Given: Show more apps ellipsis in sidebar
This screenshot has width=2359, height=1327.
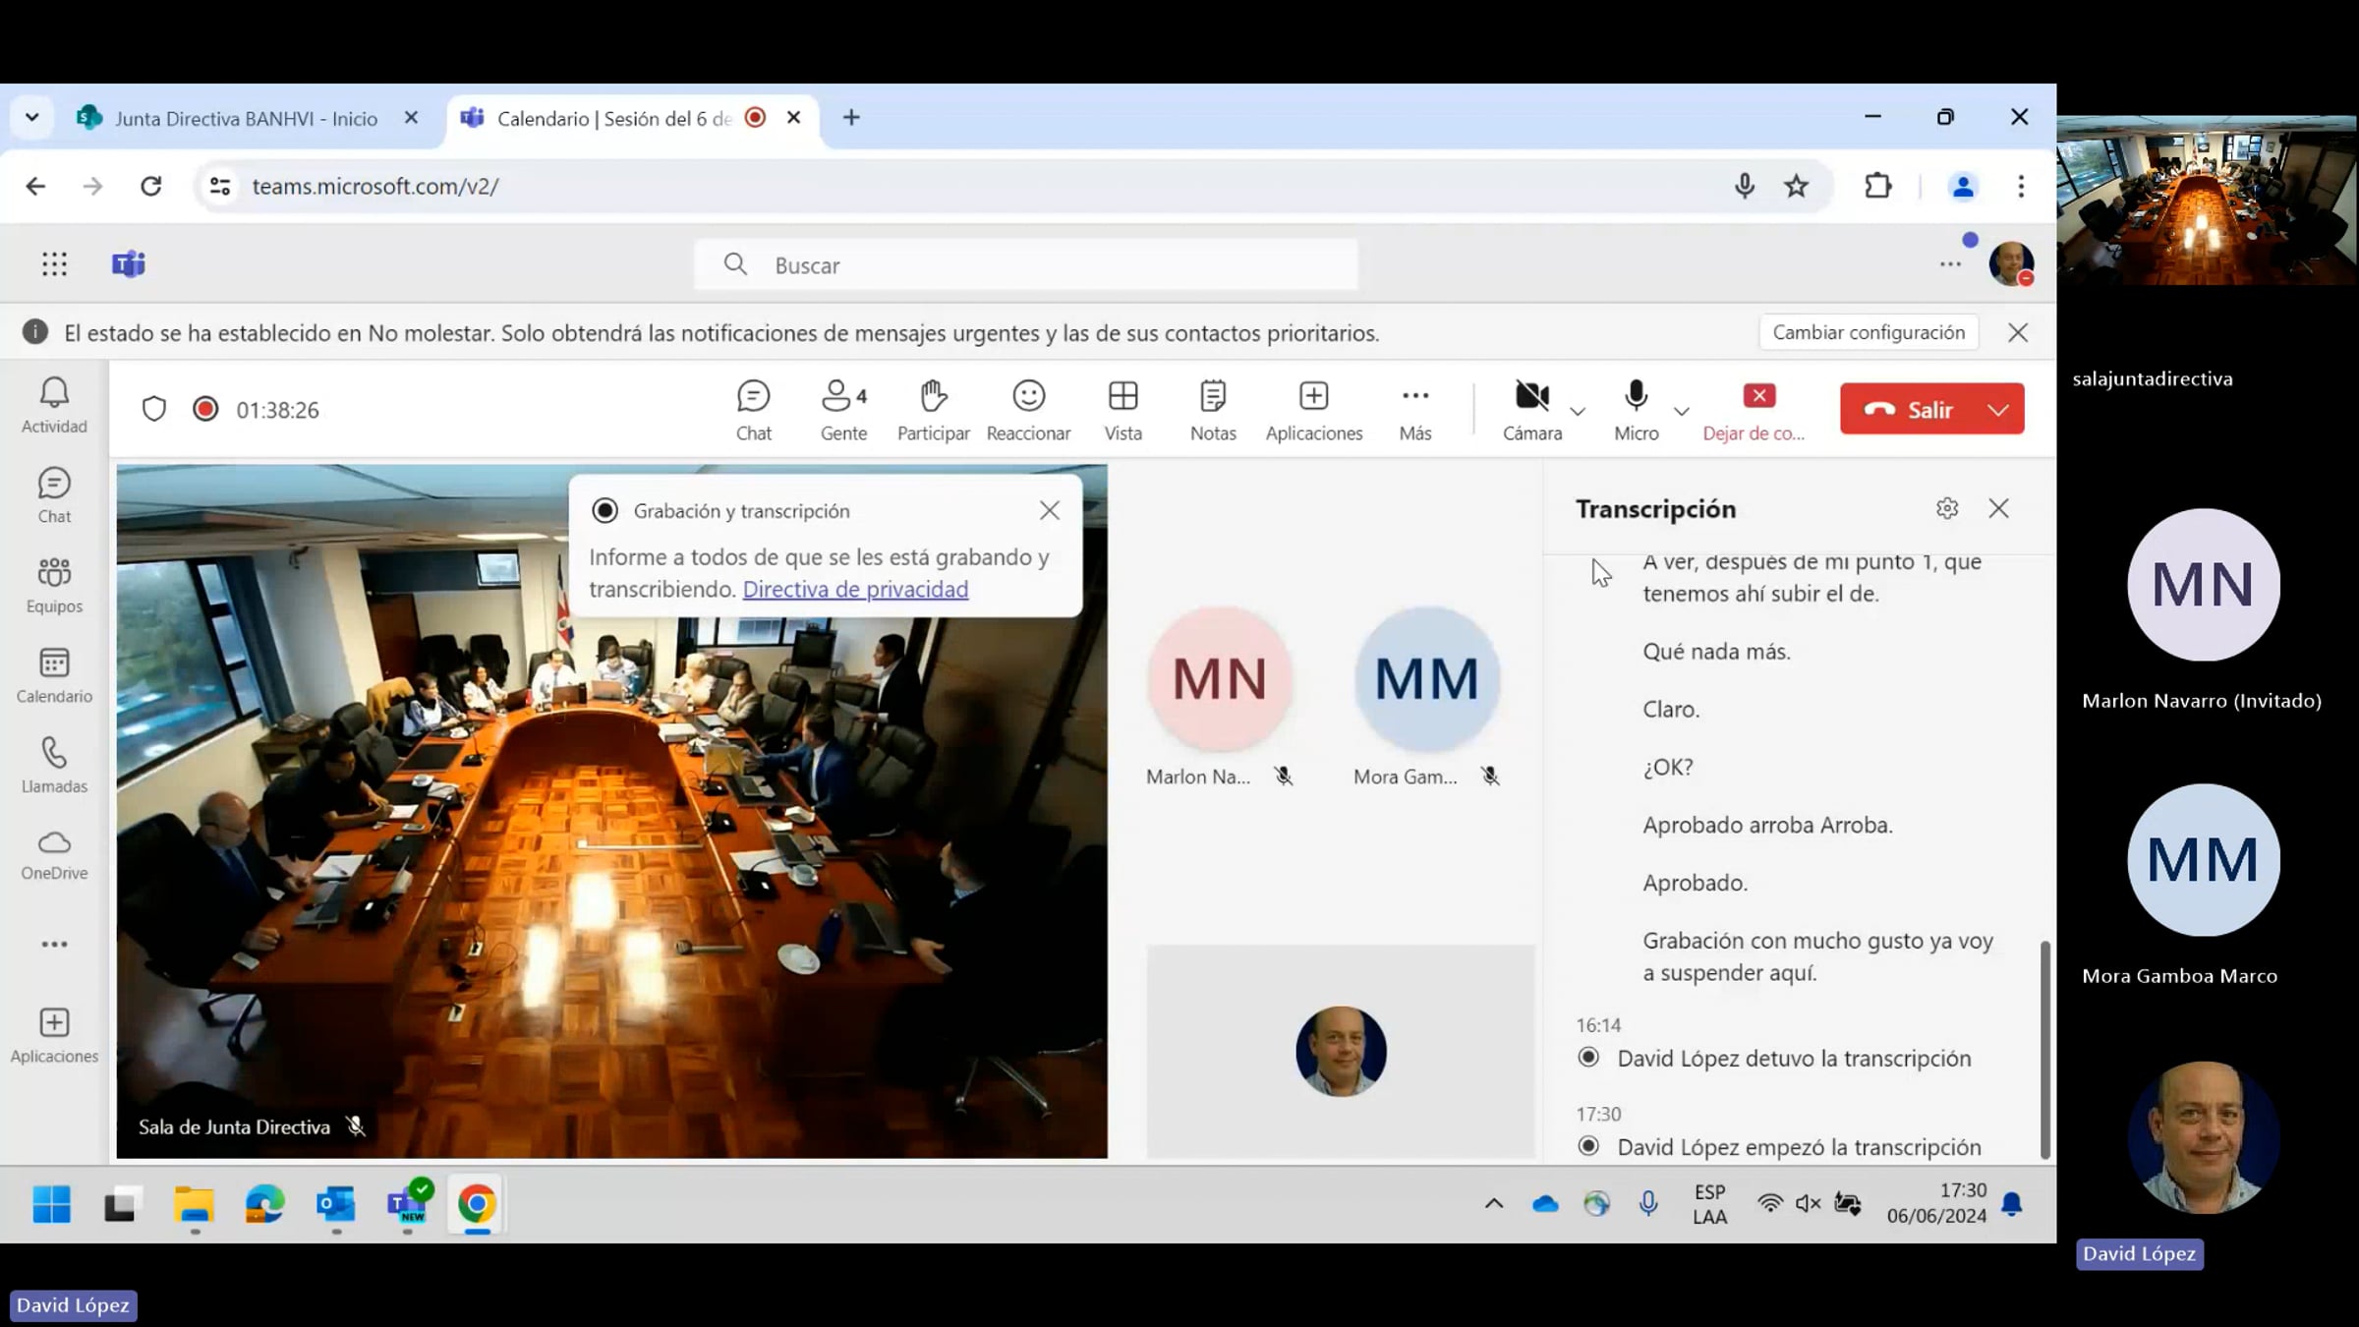Looking at the screenshot, I should tap(54, 944).
